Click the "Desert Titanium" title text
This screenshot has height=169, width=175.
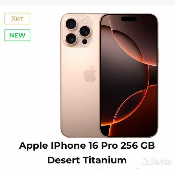click(87, 160)
